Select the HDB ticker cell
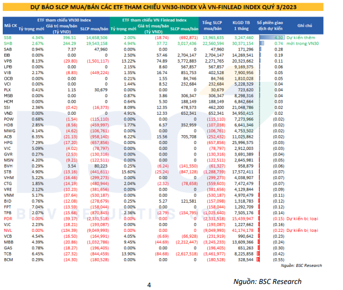The image size is (343, 290). (8, 125)
